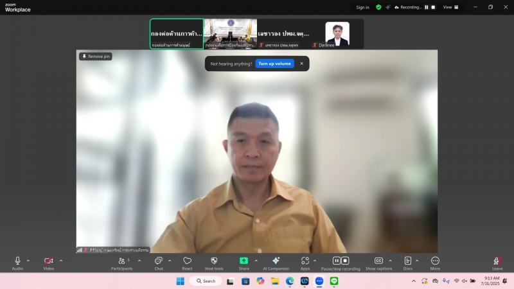Open AI Companion sparkle icon
Screen dimensions: 514x289
pyautogui.click(x=276, y=261)
